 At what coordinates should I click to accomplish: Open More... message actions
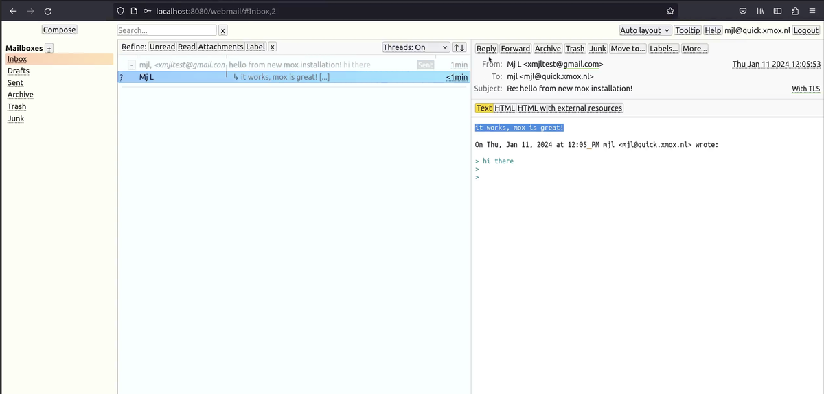click(694, 48)
